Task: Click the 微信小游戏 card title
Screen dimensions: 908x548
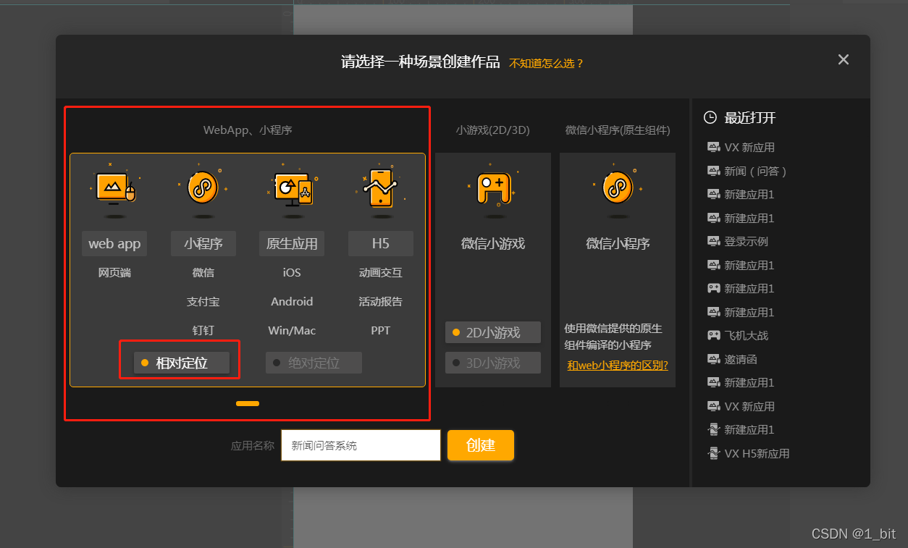Action: [x=493, y=244]
